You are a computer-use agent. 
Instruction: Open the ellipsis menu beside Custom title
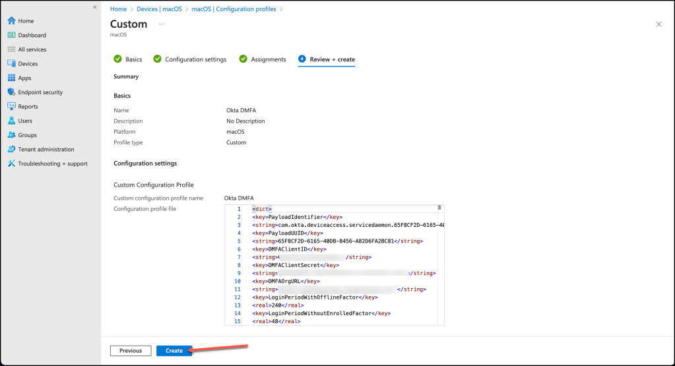(x=162, y=24)
